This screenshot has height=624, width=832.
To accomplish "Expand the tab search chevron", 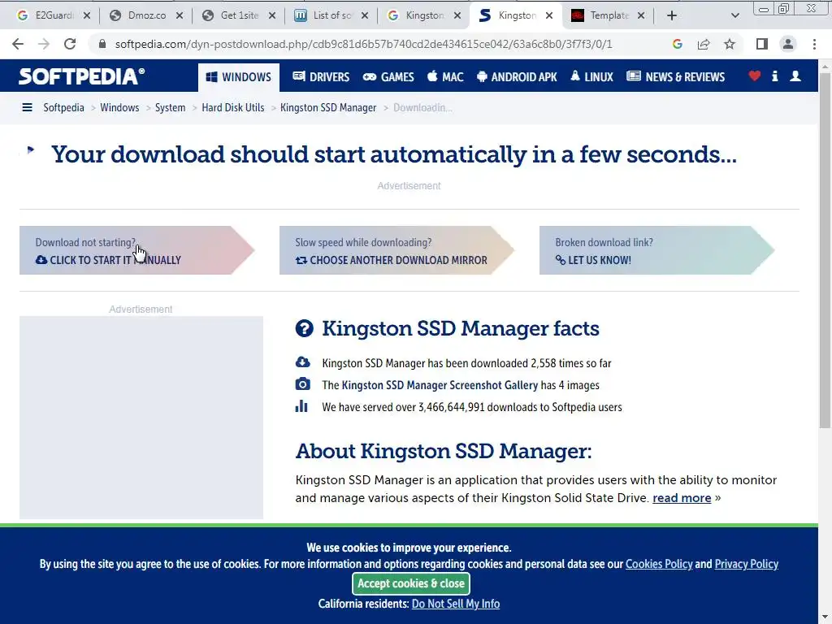I will pyautogui.click(x=734, y=15).
